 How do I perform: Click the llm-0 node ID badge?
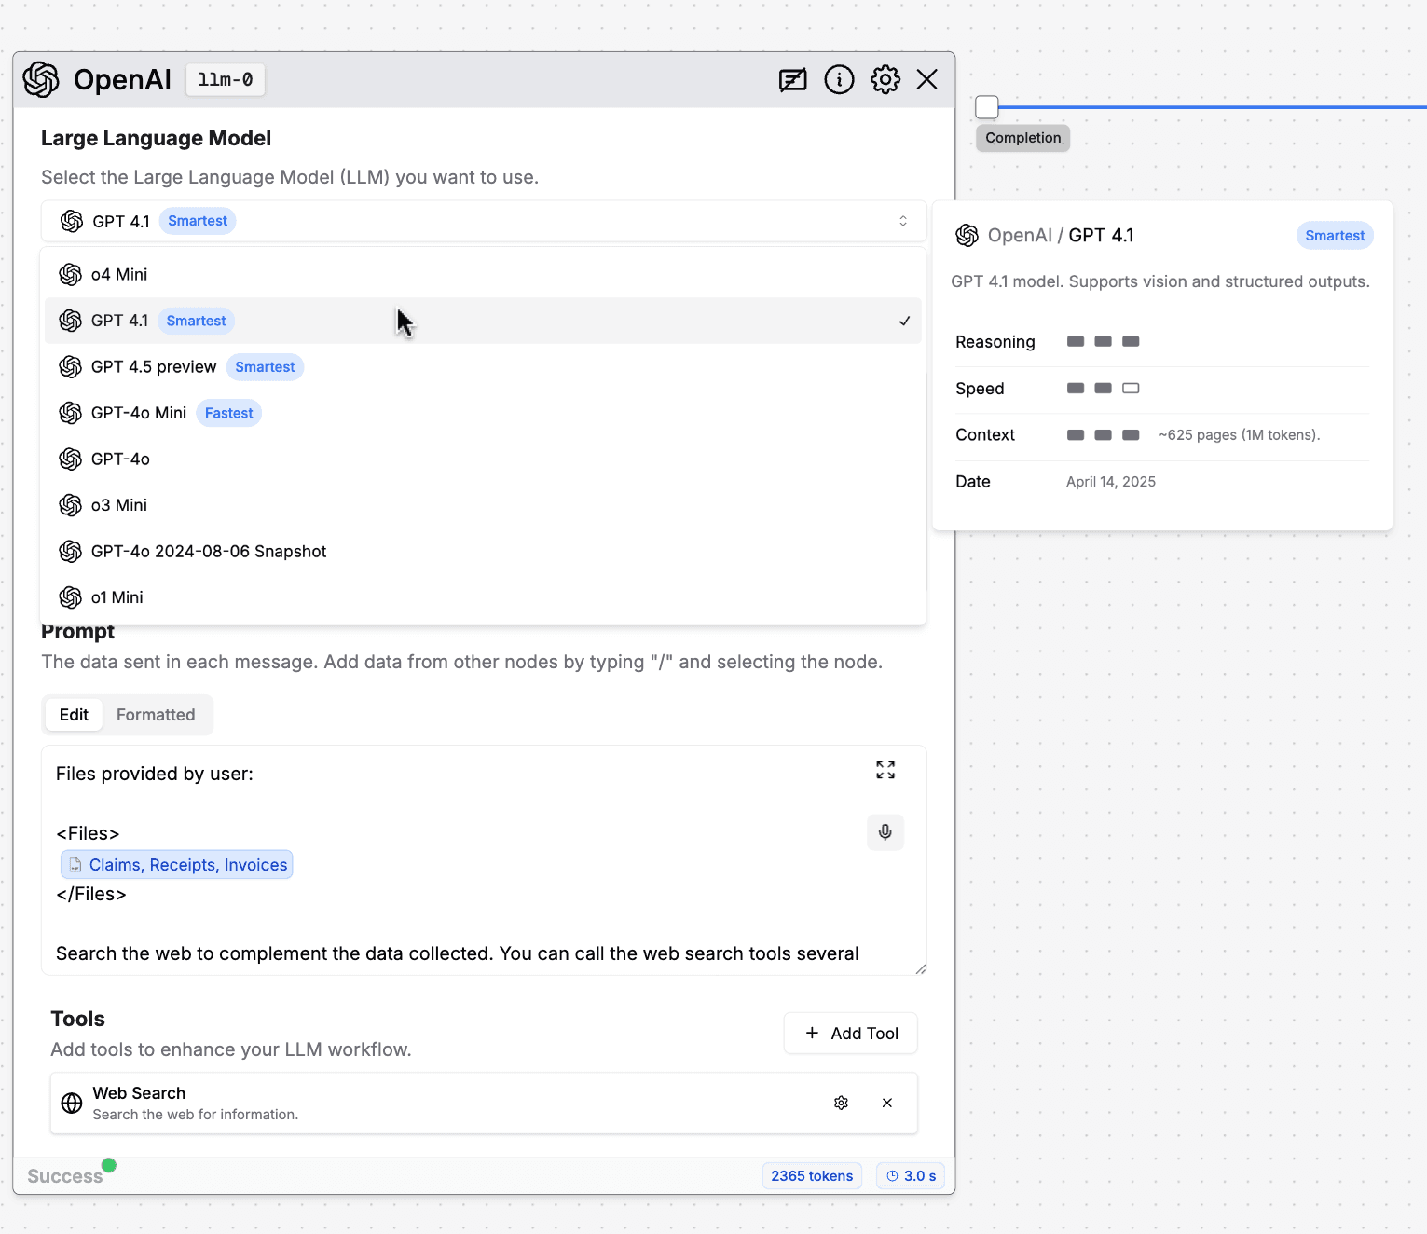coord(226,80)
